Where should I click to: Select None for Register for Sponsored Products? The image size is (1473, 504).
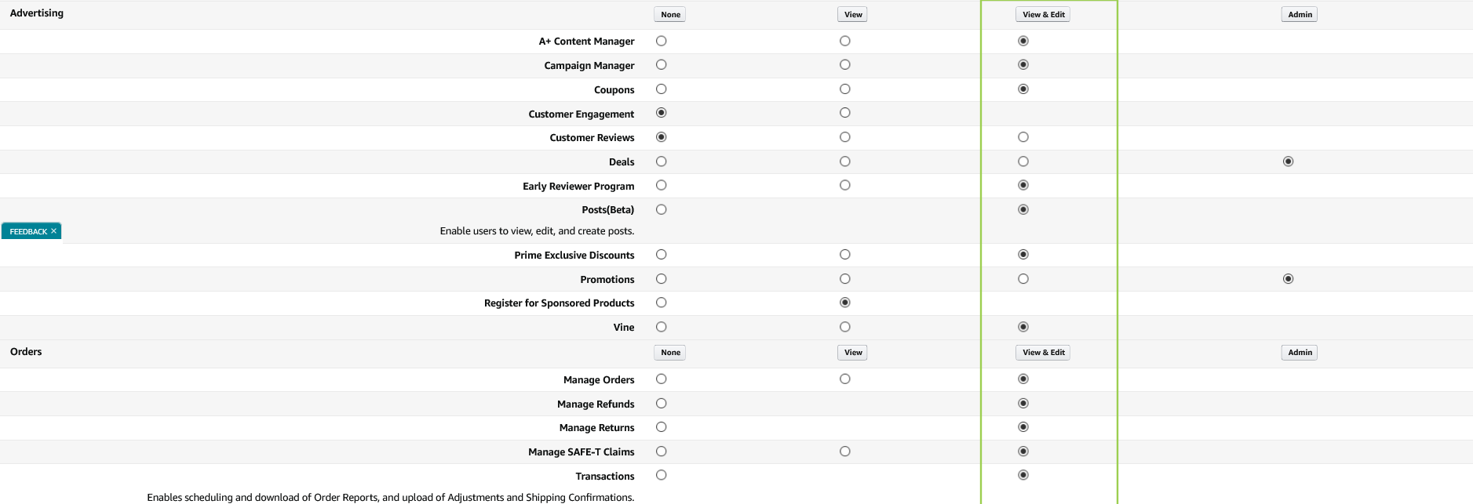660,303
